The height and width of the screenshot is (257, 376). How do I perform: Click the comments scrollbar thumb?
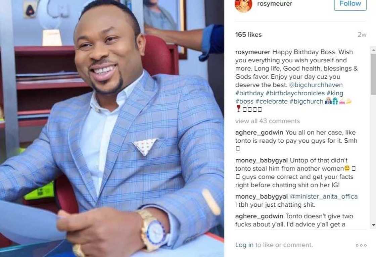(373, 74)
